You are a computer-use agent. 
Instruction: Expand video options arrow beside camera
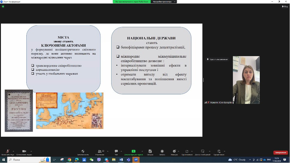pyautogui.click(x=31, y=151)
